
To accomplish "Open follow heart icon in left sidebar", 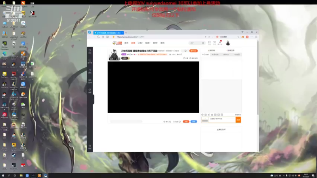I will [90, 51].
